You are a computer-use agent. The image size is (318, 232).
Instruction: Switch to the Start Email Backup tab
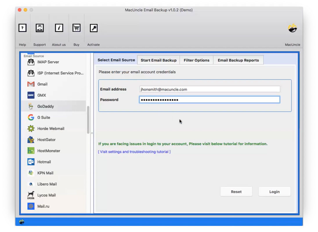[x=158, y=60]
